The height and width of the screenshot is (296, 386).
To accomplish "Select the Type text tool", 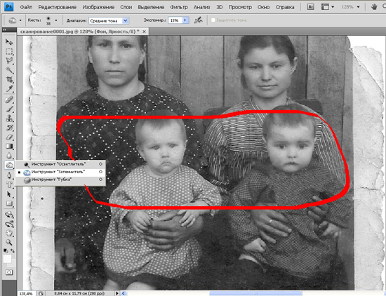I will 9,184.
